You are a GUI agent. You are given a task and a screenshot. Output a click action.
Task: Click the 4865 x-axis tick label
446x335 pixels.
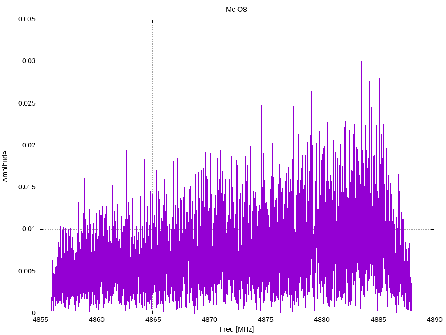(152, 320)
